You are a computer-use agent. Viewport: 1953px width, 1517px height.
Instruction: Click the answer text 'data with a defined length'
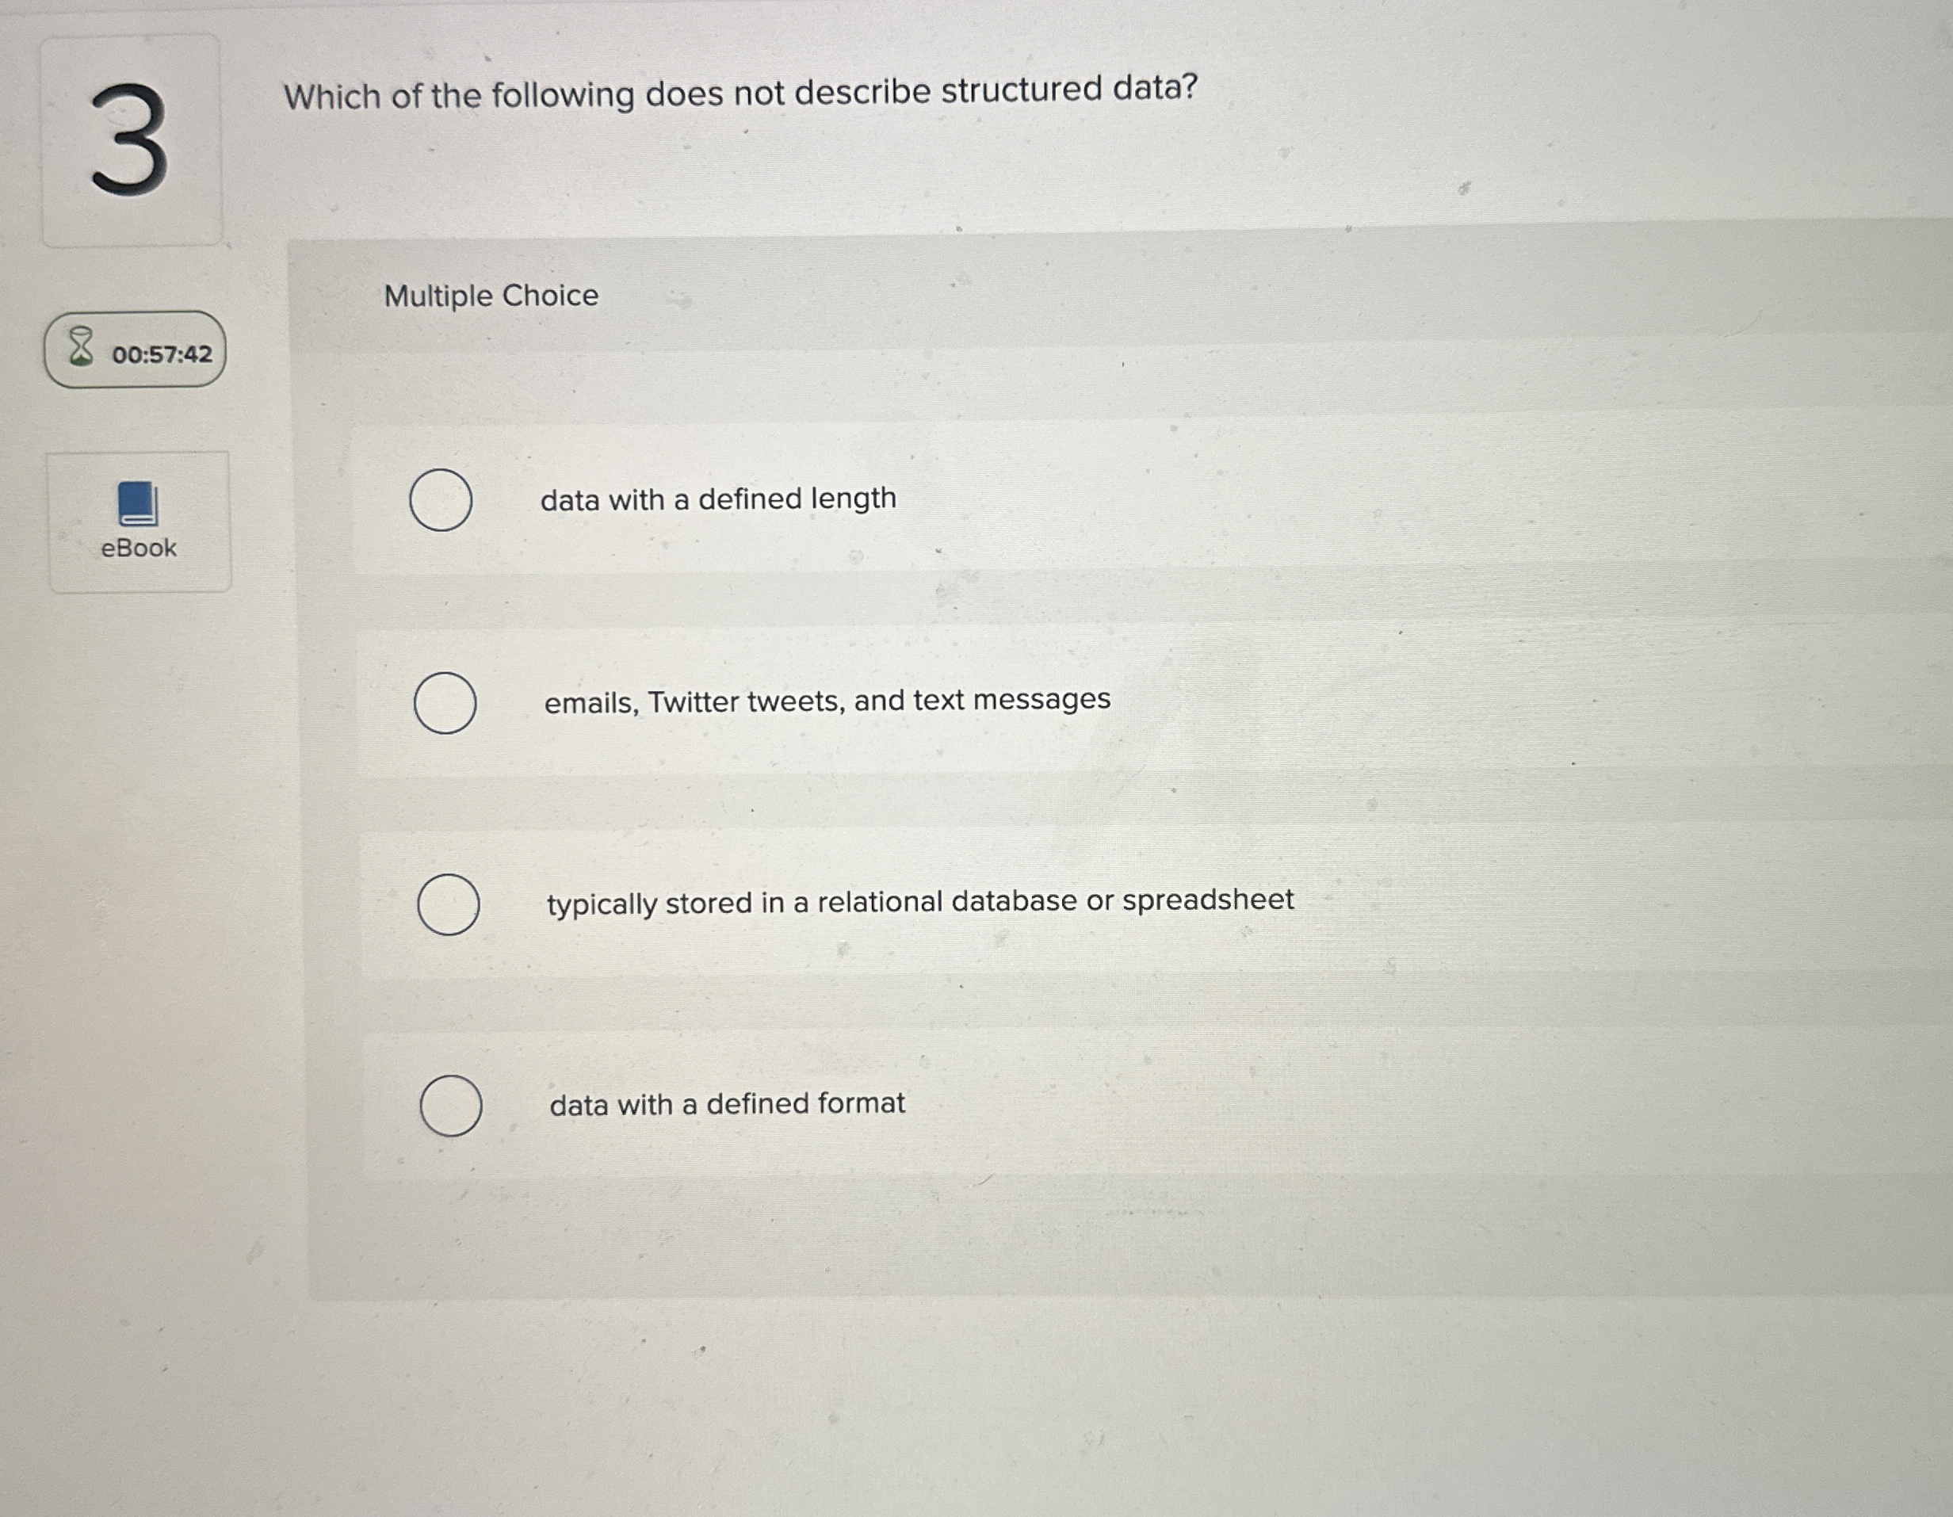coord(719,499)
